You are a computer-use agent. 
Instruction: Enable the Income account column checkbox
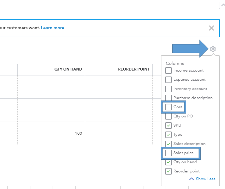[x=168, y=71]
